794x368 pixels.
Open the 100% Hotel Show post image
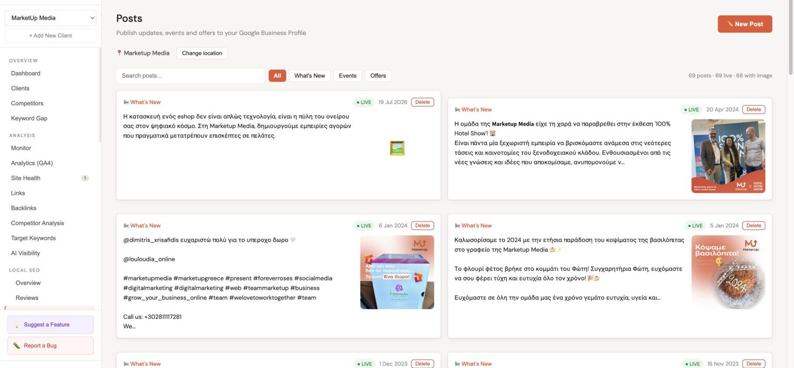pos(728,156)
